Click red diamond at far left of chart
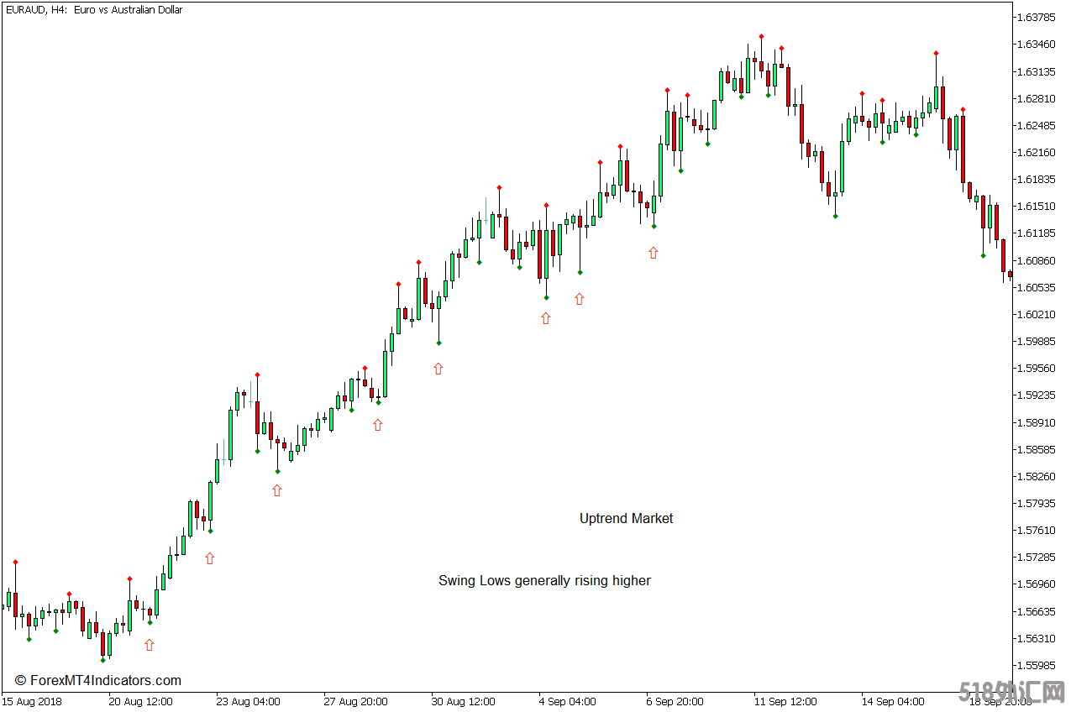Viewport: 1071px width, 712px height. coord(15,562)
